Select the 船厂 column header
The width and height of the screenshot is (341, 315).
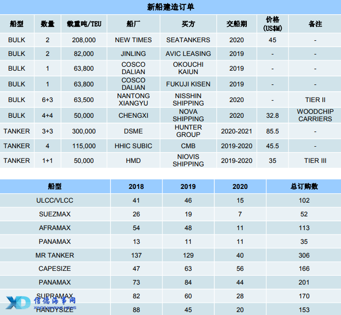point(133,24)
